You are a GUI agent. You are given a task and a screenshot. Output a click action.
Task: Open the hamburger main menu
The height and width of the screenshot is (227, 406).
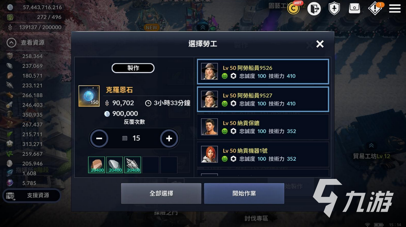click(395, 9)
